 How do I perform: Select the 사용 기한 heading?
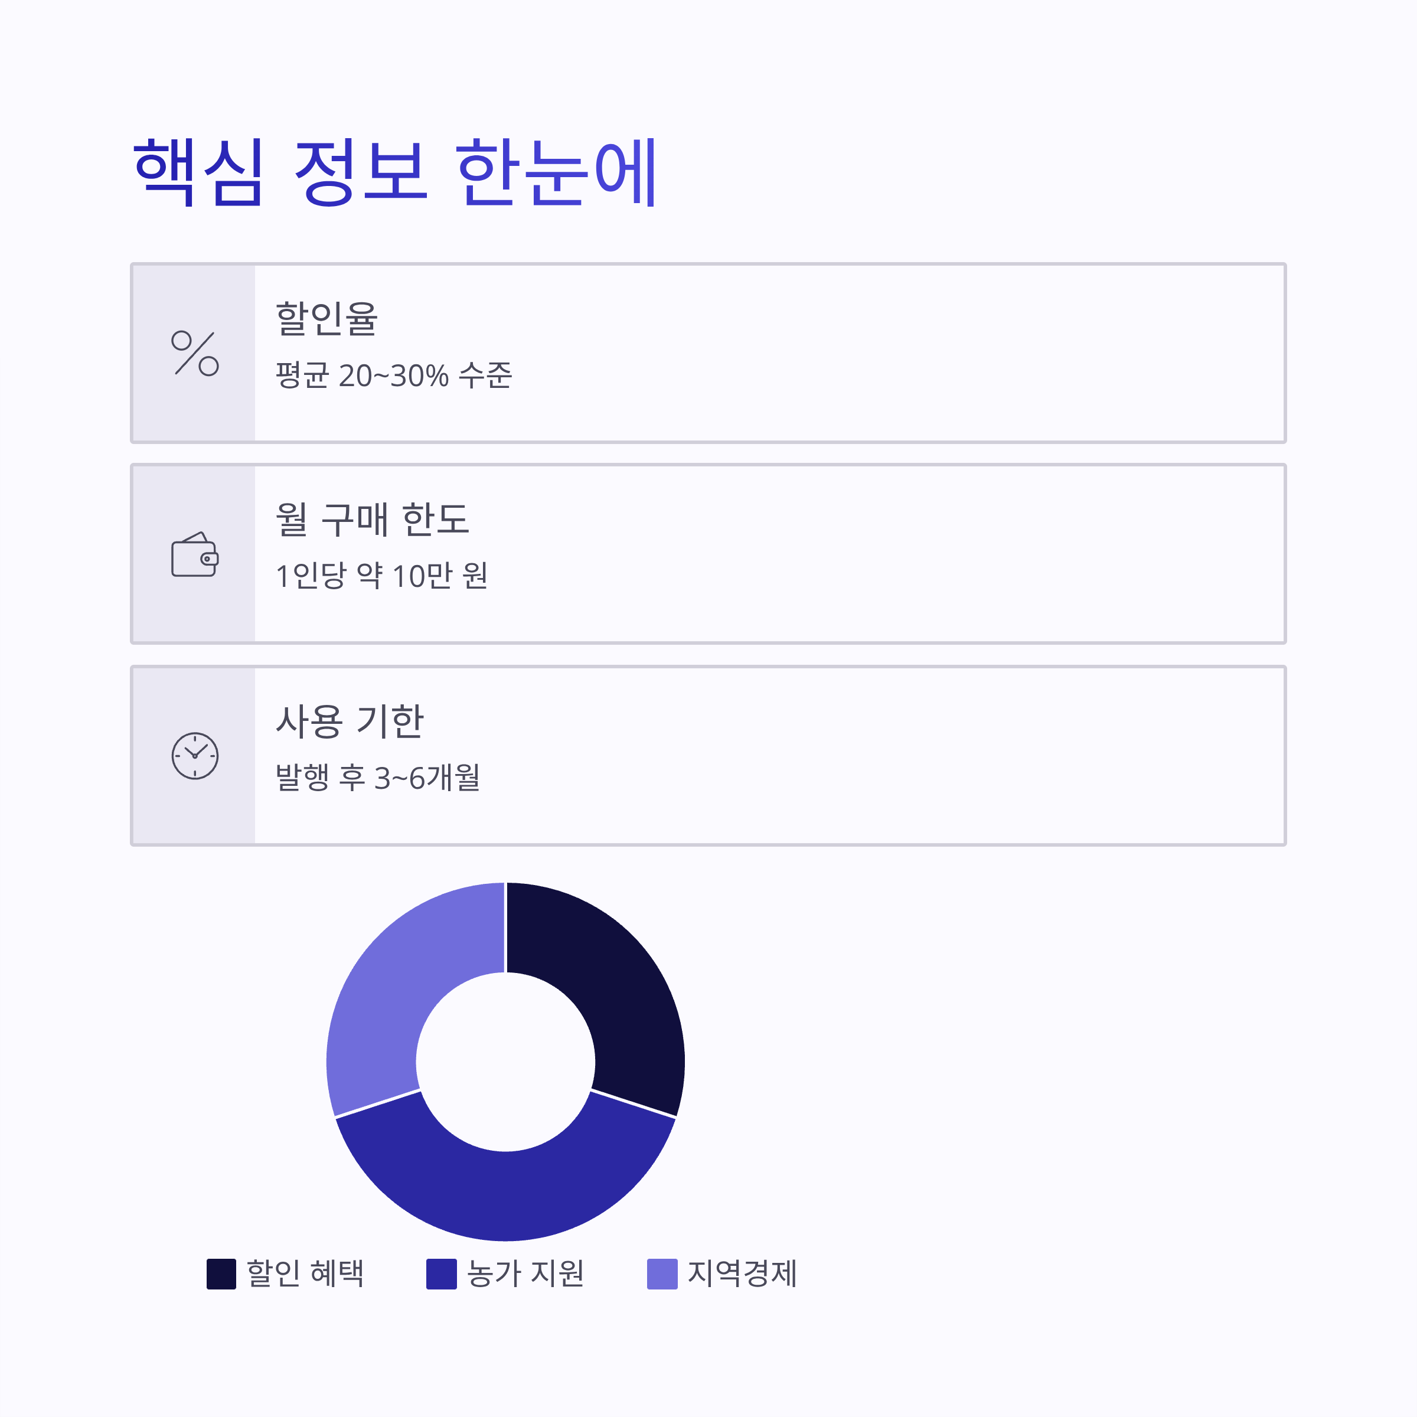(349, 721)
